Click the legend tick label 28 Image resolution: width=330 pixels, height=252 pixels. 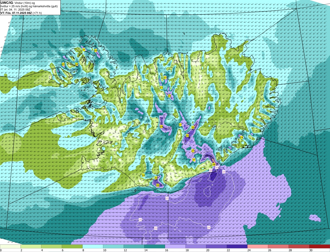click(x=290, y=250)
